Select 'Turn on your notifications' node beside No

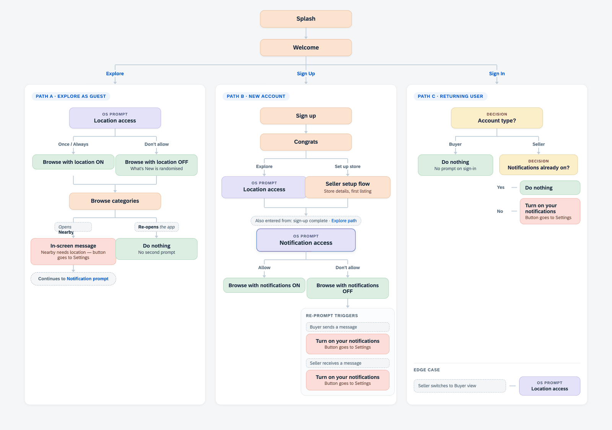(550, 211)
